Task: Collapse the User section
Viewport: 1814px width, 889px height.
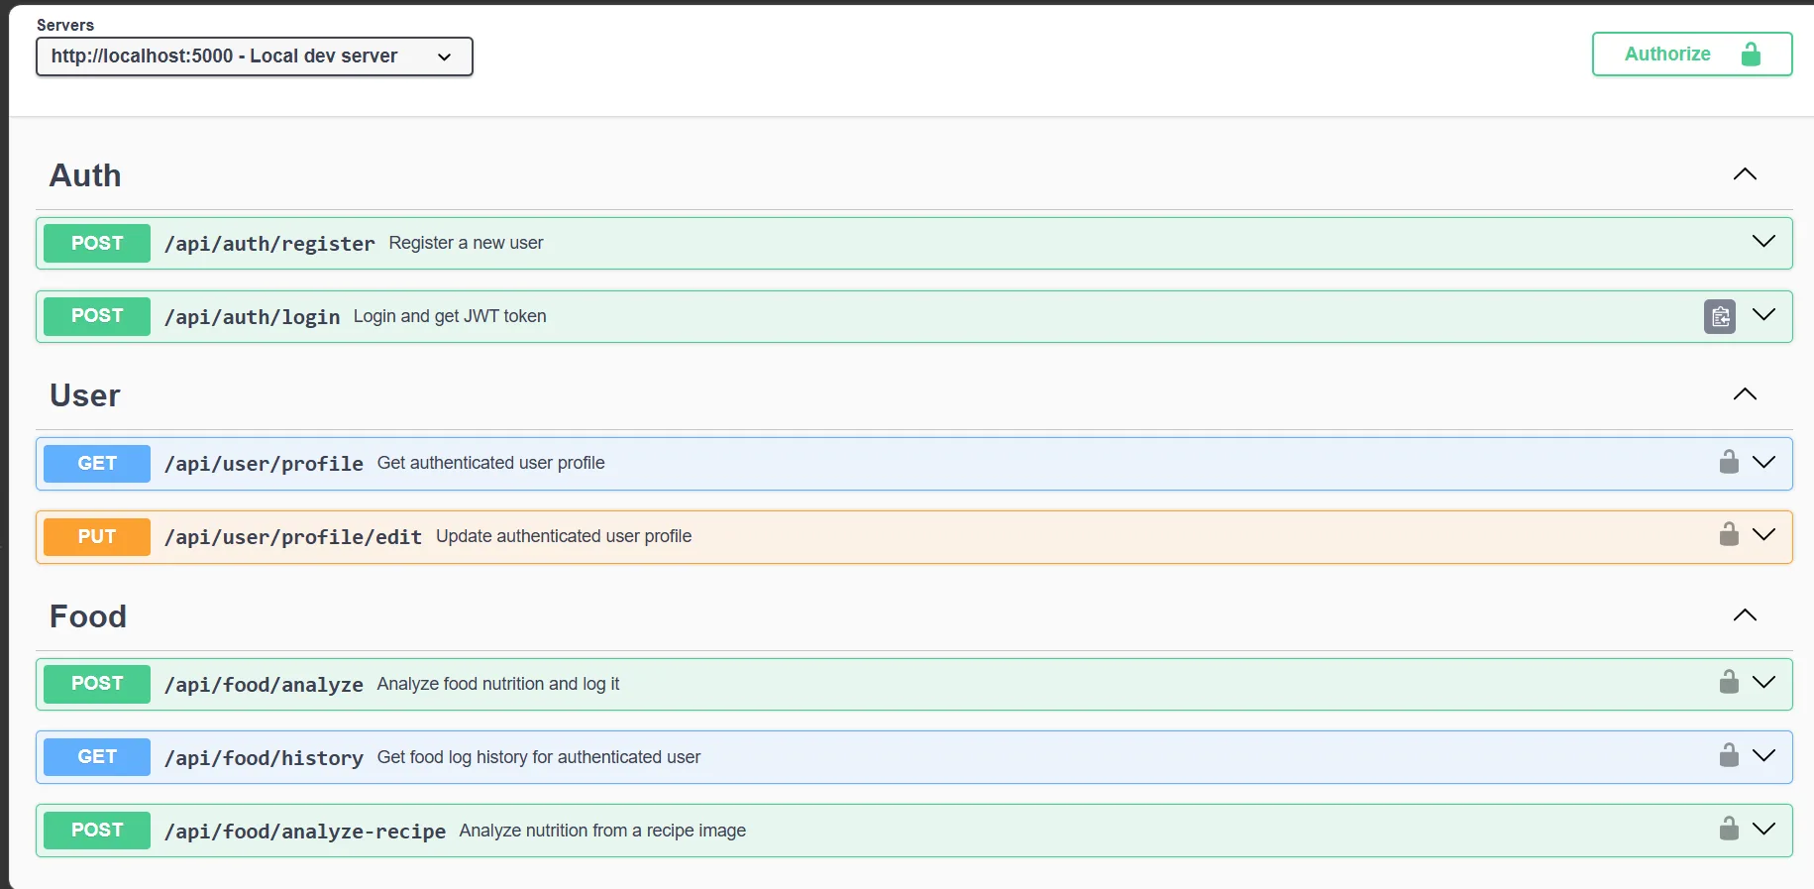Action: click(x=1745, y=394)
